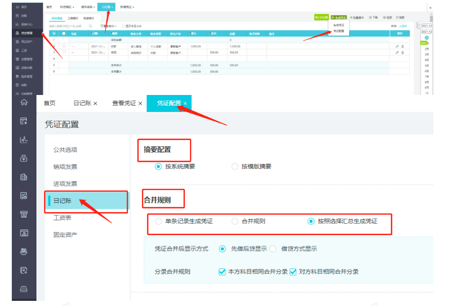Select 合并规则 radio option

(x=235, y=221)
